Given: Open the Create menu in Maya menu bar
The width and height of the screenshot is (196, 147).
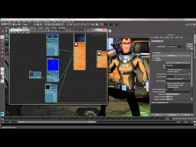Looking at the screenshot, I should 14,22.
